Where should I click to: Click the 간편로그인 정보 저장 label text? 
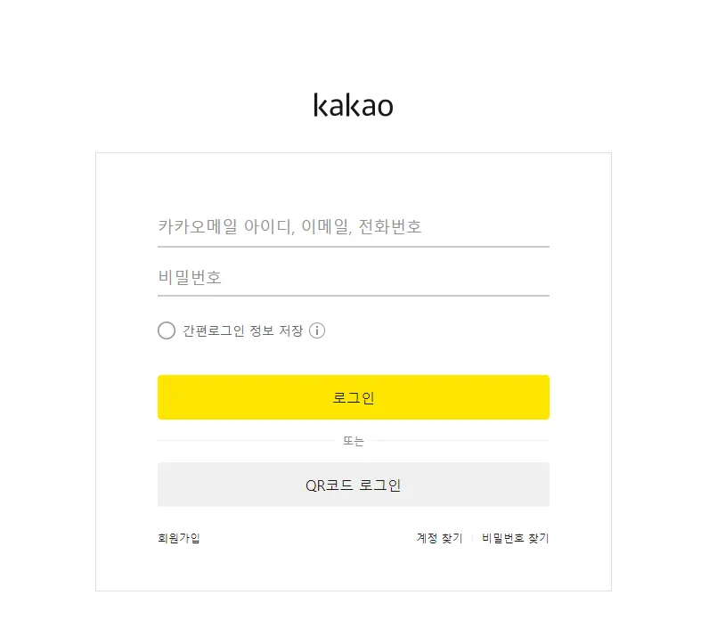click(242, 330)
